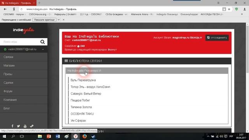This screenshot has width=249, height=140.
Task: Open PowerPoint from taskbar
Action: [49, 136]
